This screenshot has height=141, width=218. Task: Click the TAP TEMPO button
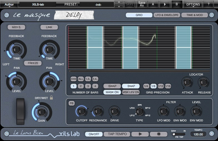117,134
